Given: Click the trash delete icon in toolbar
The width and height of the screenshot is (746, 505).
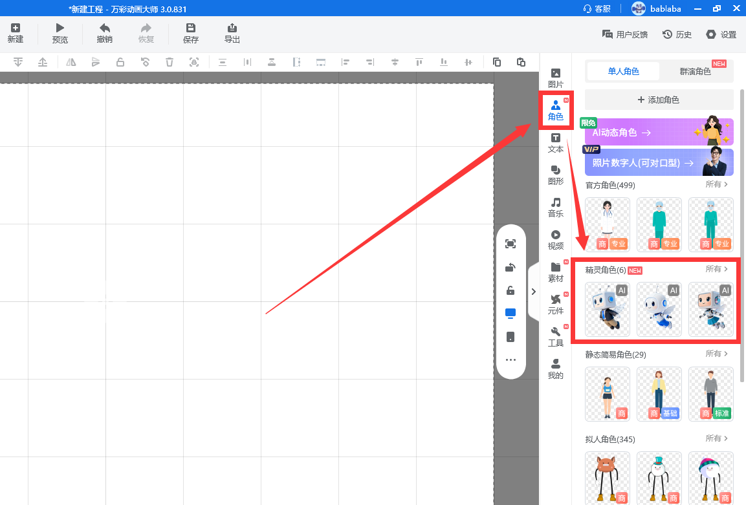Looking at the screenshot, I should pos(170,62).
